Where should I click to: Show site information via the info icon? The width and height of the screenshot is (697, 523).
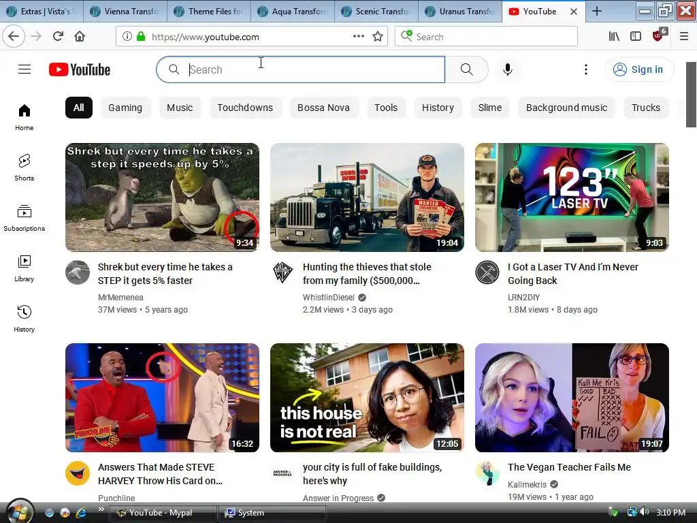127,37
